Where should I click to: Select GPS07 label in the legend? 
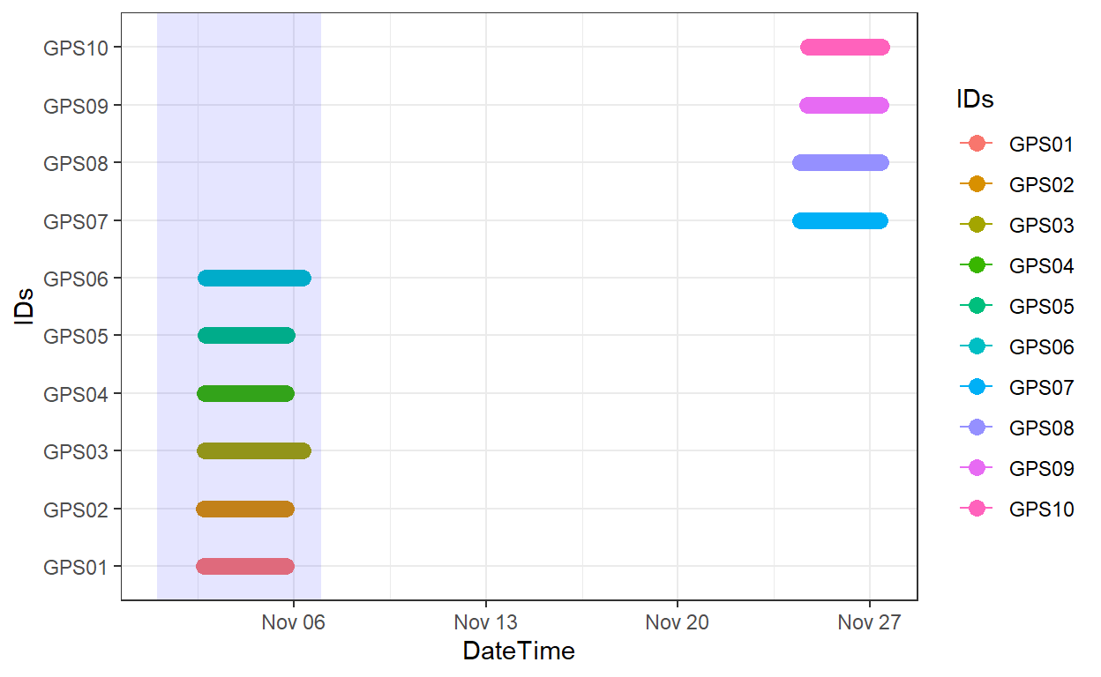[1042, 388]
